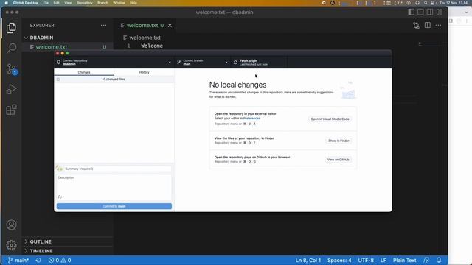Click the errors and warnings count in status bar
This screenshot has height=265, width=472.
60,260
